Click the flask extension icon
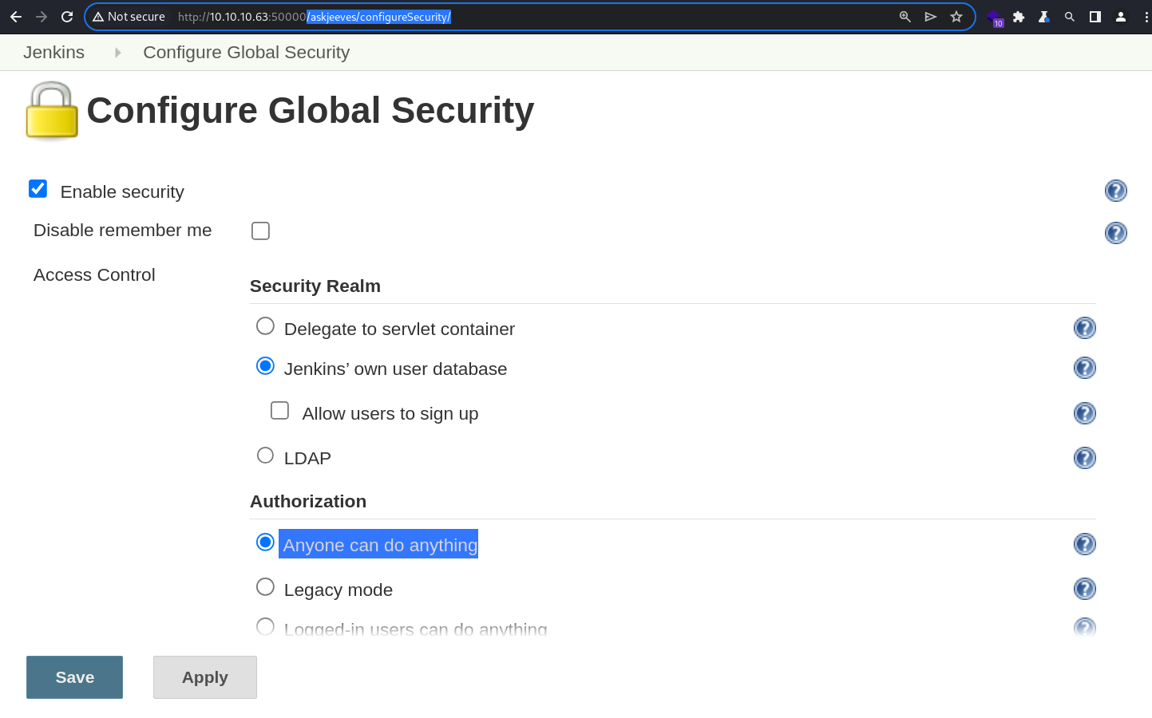 [x=1044, y=17]
